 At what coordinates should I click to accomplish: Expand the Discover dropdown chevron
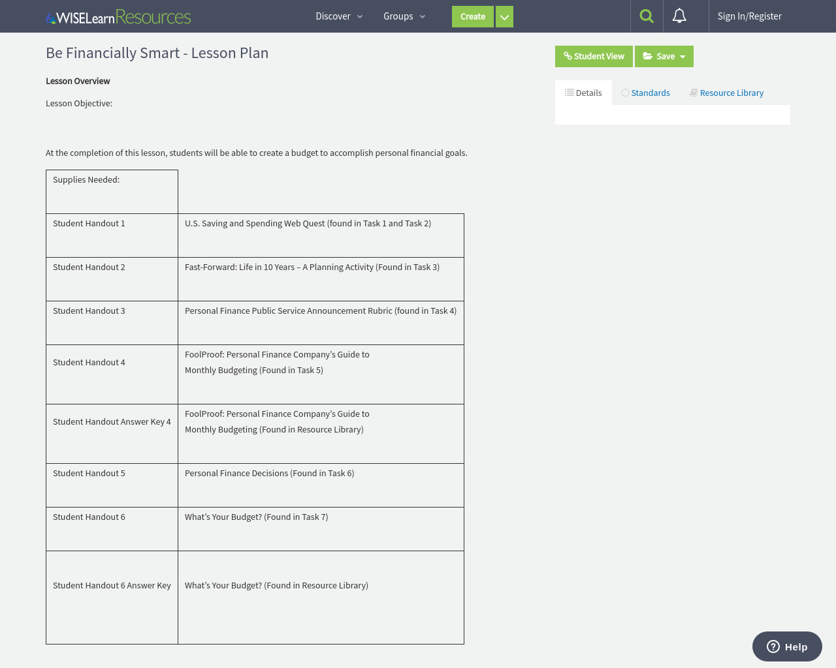(x=359, y=16)
